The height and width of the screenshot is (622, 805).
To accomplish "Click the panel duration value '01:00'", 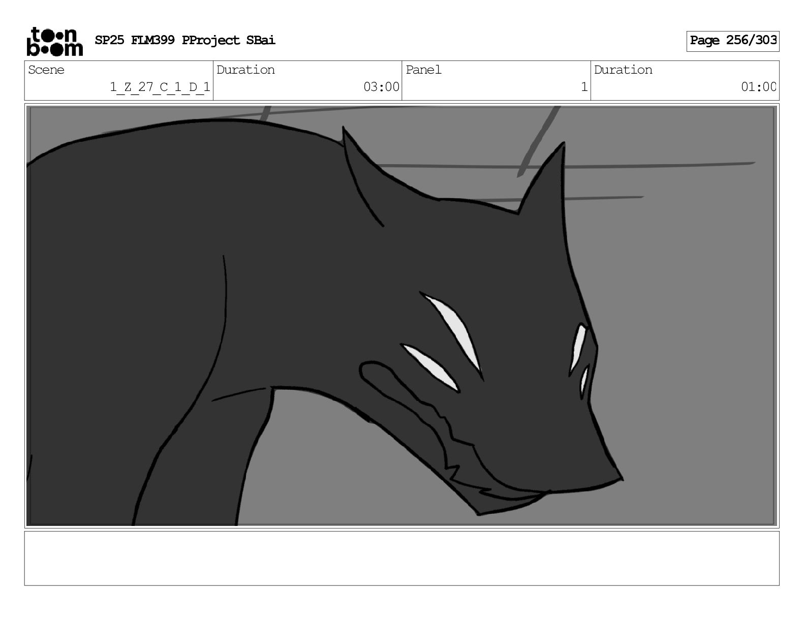I will tap(759, 87).
